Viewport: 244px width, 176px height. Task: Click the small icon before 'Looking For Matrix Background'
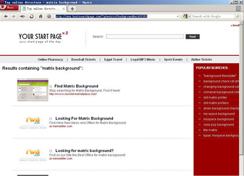(x=51, y=119)
